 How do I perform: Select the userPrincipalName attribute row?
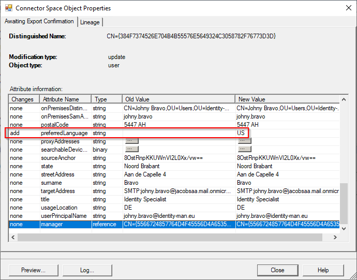click(x=64, y=216)
